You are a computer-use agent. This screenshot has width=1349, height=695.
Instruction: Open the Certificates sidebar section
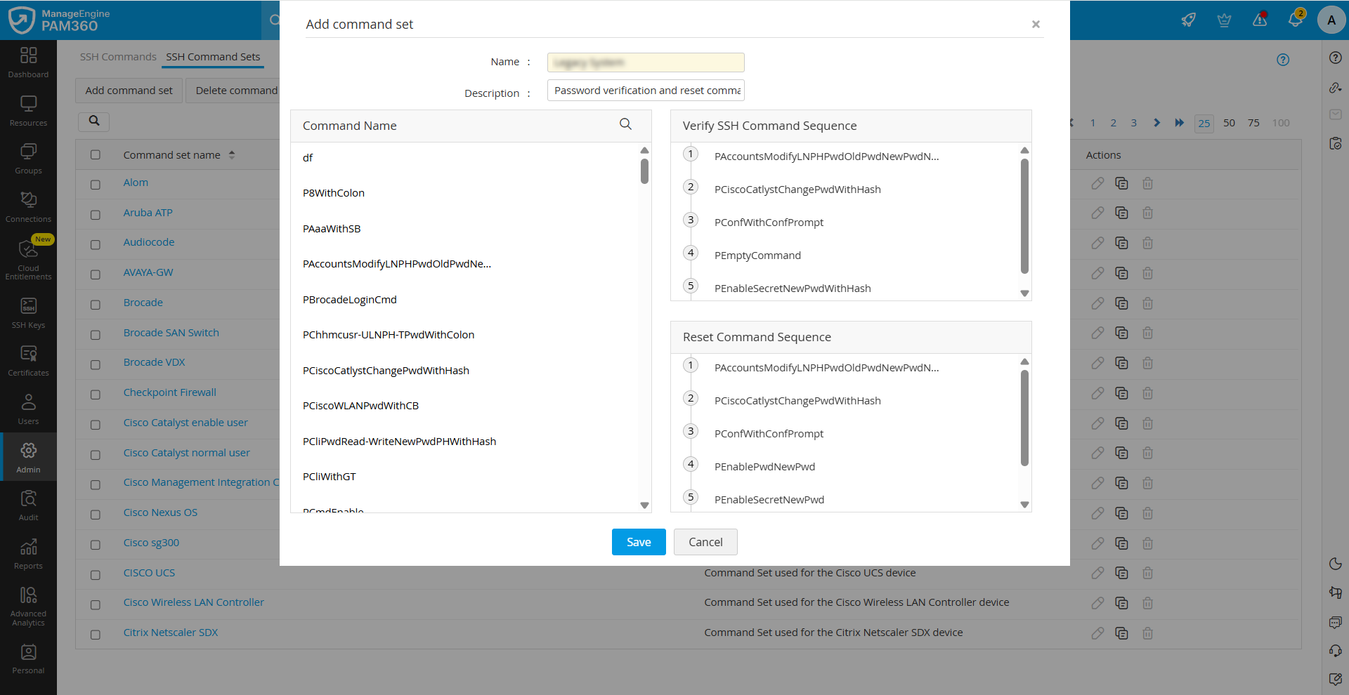[28, 360]
